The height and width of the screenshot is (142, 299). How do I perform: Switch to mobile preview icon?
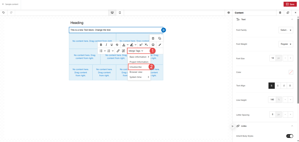[x=120, y=13]
